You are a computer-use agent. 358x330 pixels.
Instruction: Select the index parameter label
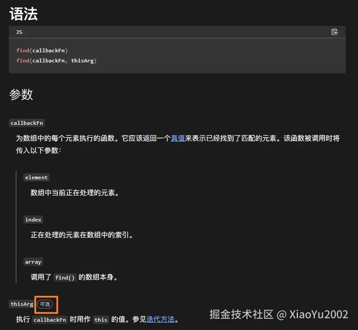click(x=33, y=219)
